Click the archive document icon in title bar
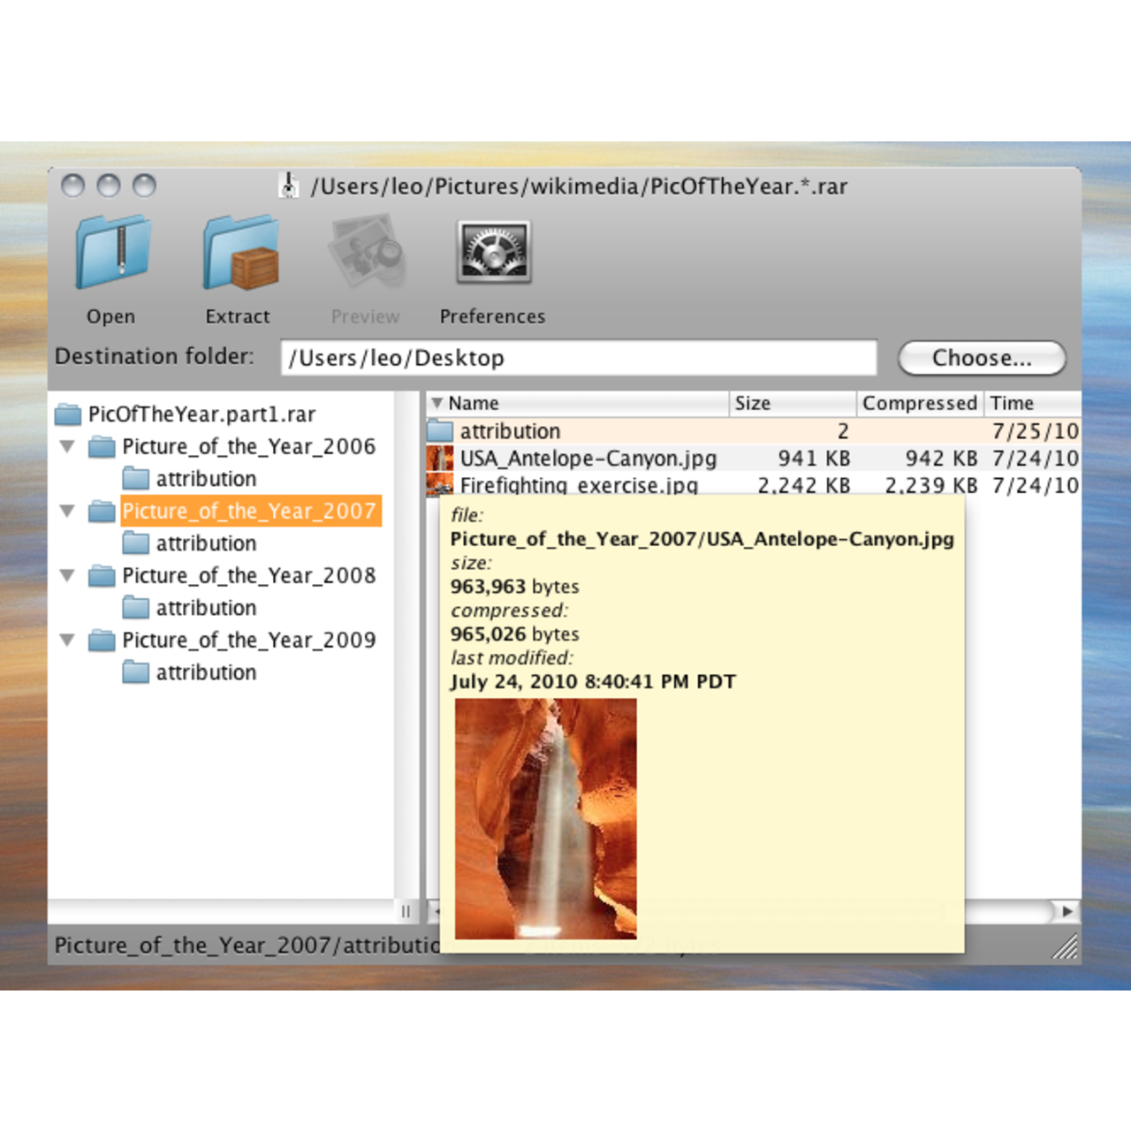1131x1131 pixels. 289,186
